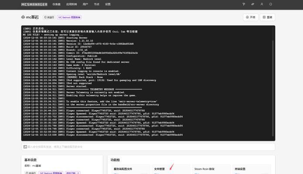Click the 'Server started.' log line
The image size is (303, 174).
[x=55, y=86]
